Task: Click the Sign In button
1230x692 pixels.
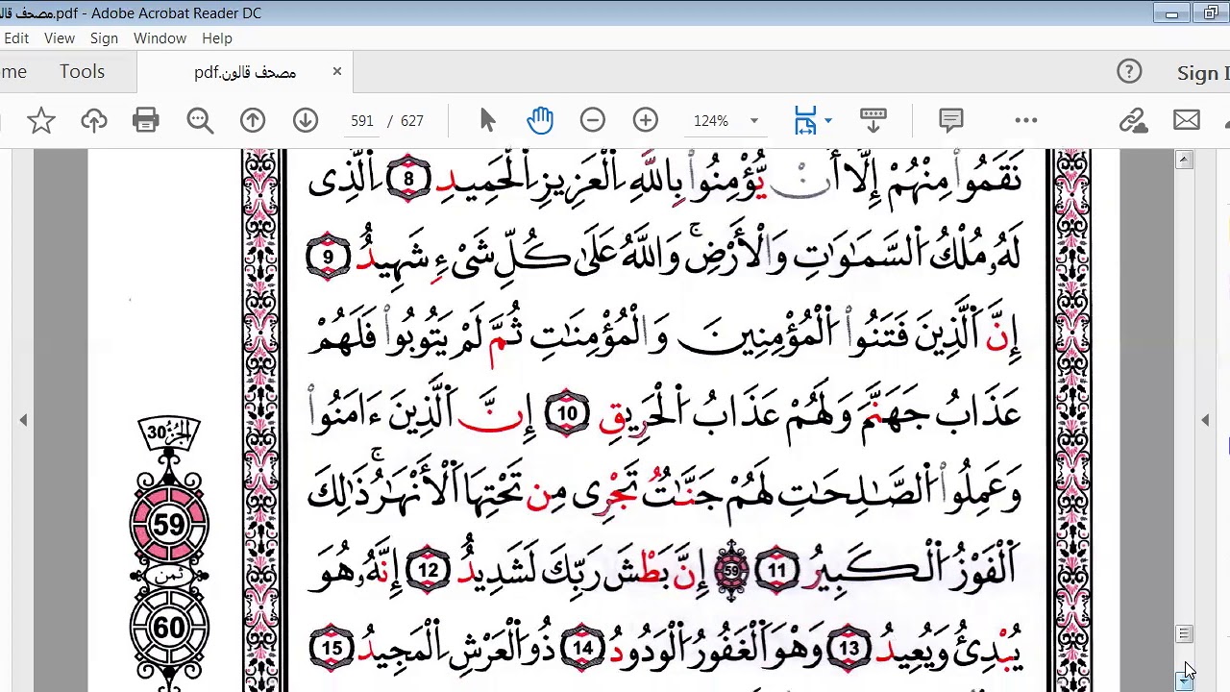Action: coord(1203,73)
